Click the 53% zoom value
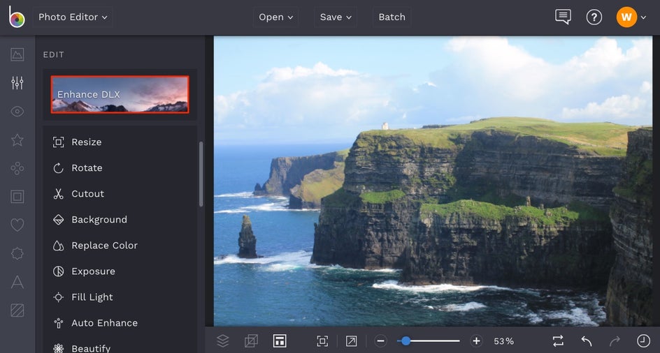Image resolution: width=660 pixels, height=353 pixels. coord(503,341)
